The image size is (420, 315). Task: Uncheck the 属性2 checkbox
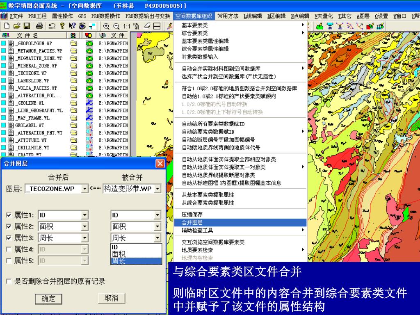[9, 226]
